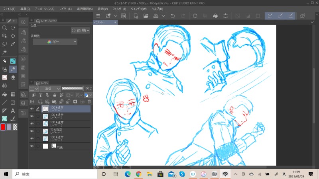This screenshot has height=179, width=319.
Task: Select the Pencil tool
Action: [x=13, y=69]
